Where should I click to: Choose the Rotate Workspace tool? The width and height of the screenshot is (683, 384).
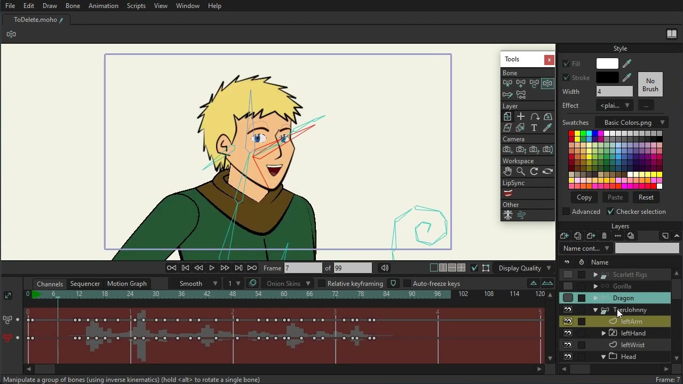534,171
